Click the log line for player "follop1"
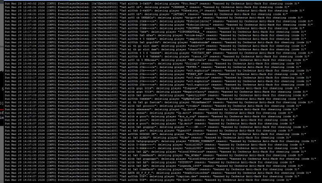 [153, 64]
